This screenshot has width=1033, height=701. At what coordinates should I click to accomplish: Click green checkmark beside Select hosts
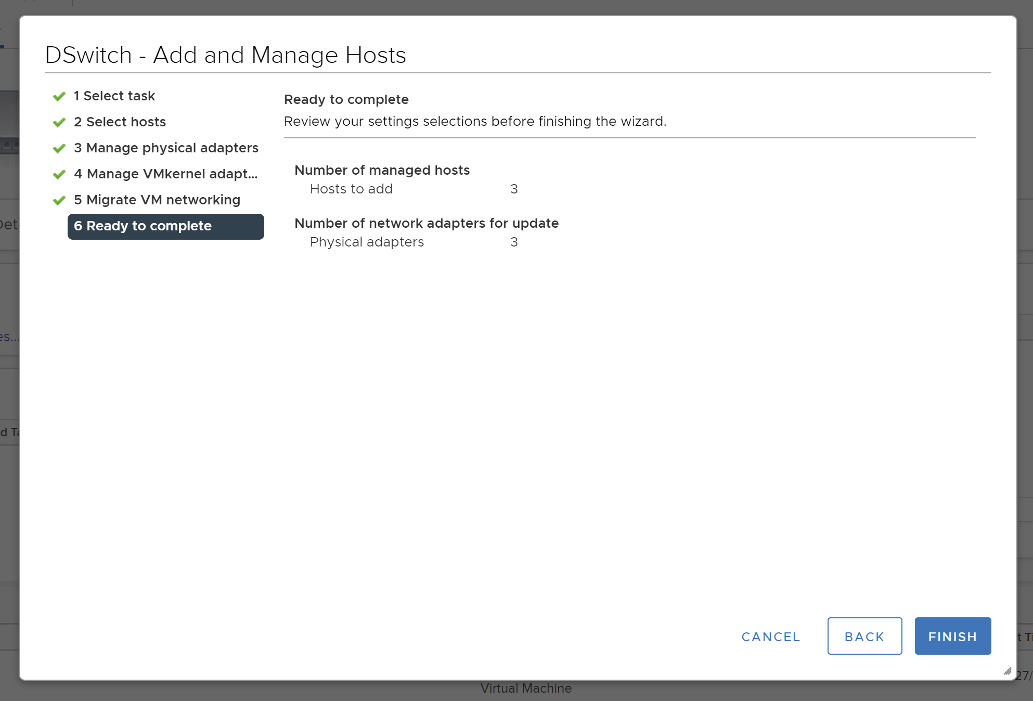(59, 122)
